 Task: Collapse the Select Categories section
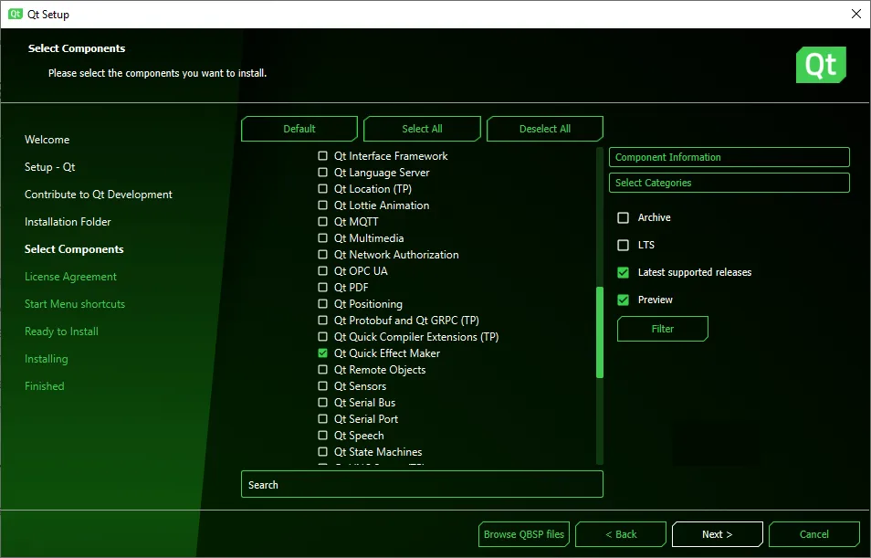[729, 183]
